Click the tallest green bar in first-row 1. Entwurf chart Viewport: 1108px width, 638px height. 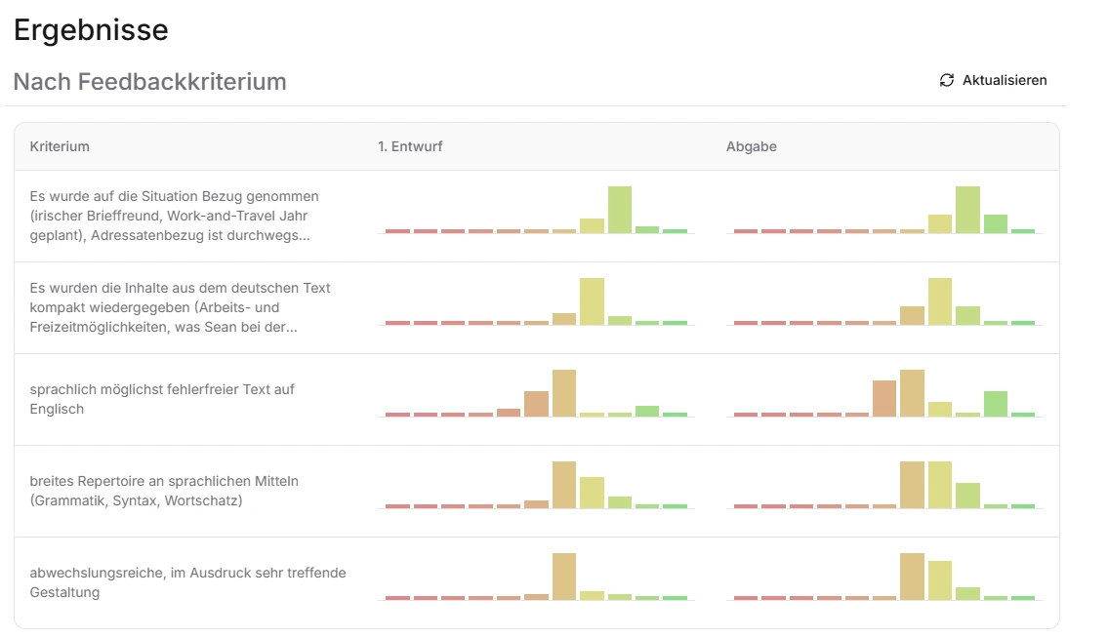tap(620, 210)
